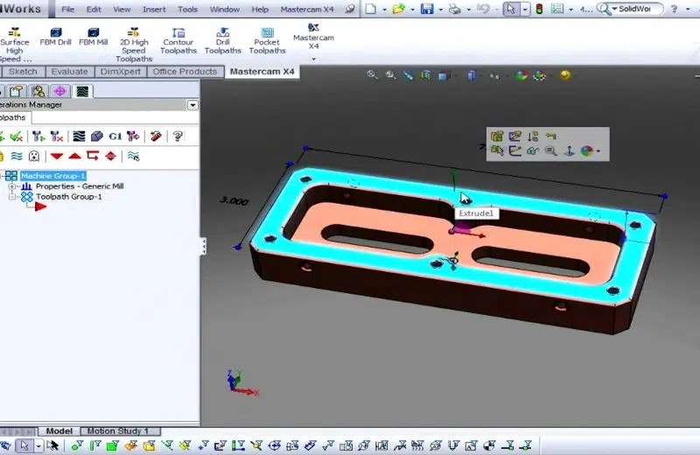Switch to the Evaluate tab
700x455 pixels.
click(x=69, y=72)
